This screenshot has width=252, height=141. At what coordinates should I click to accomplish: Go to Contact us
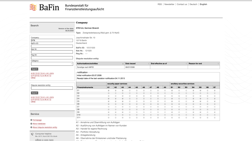pos(182,4)
